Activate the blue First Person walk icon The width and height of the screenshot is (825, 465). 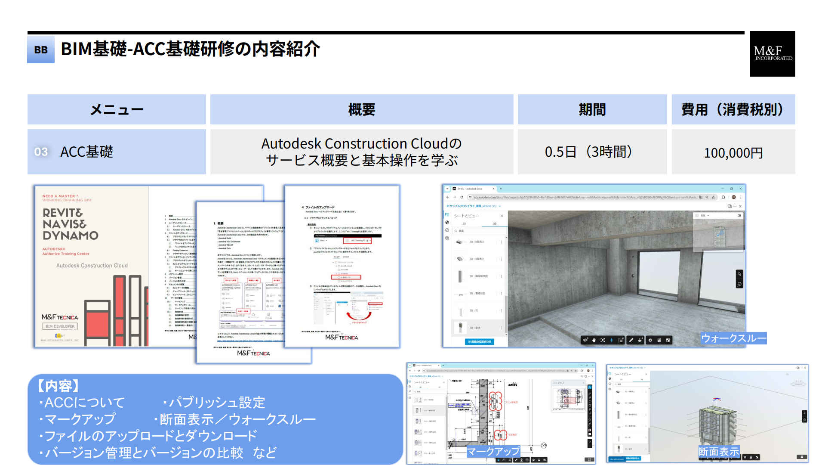tap(611, 340)
